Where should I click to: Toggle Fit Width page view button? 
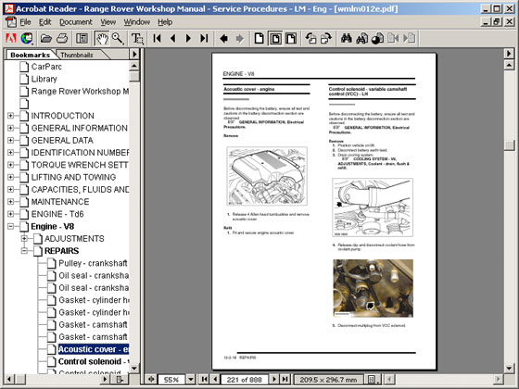click(291, 38)
